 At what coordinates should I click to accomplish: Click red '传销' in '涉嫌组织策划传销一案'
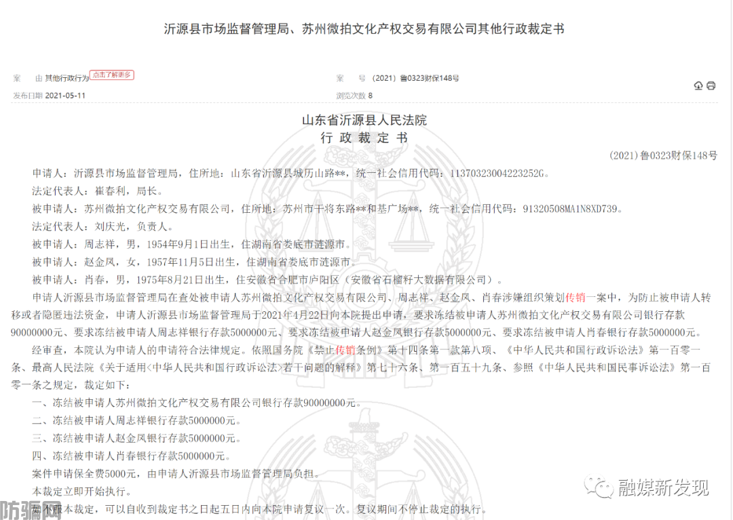point(576,298)
